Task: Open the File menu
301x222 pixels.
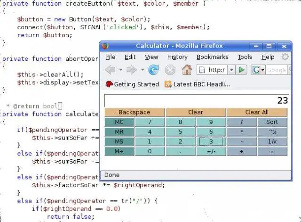Action: click(x=111, y=57)
